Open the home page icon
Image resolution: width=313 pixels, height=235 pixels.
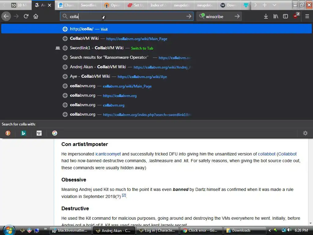point(36,16)
